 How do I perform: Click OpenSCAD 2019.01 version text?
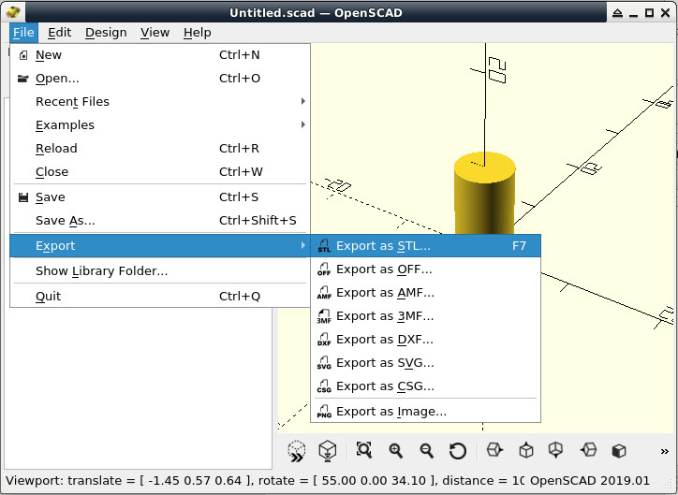point(590,480)
